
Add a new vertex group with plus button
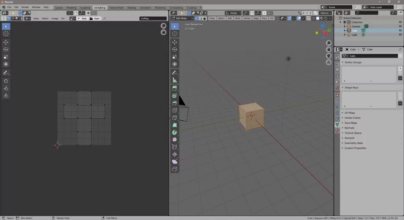pos(400,69)
